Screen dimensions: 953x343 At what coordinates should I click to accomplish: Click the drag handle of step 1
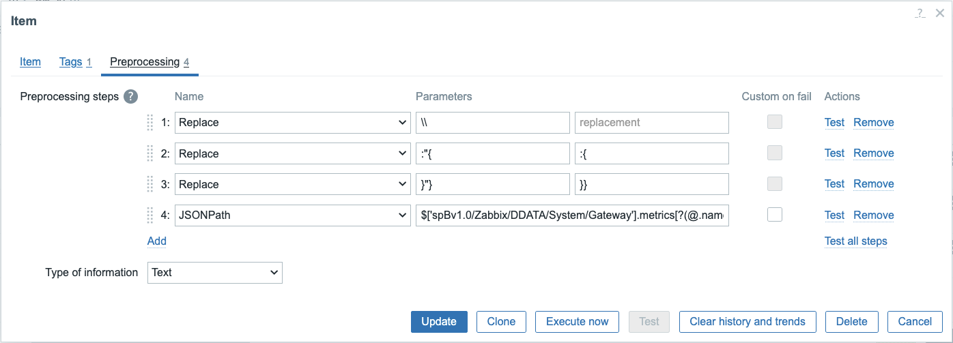click(151, 123)
